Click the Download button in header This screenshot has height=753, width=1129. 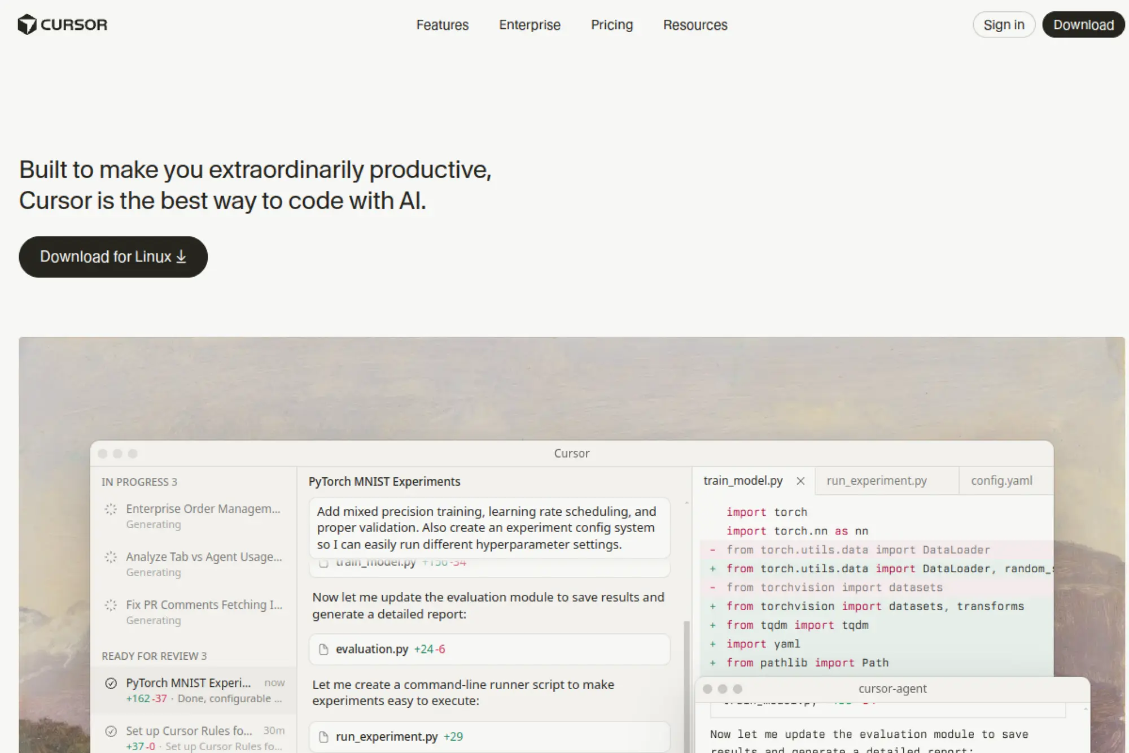click(x=1083, y=25)
